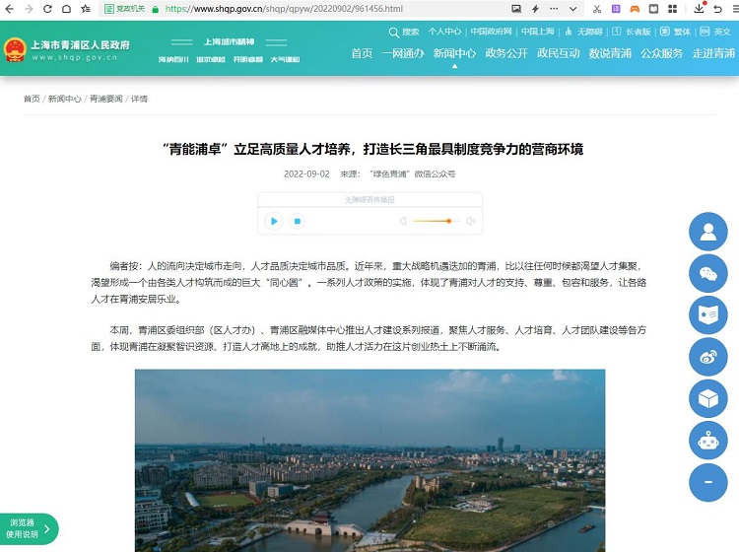Mute audio with the low-volume speaker icon

tap(403, 222)
